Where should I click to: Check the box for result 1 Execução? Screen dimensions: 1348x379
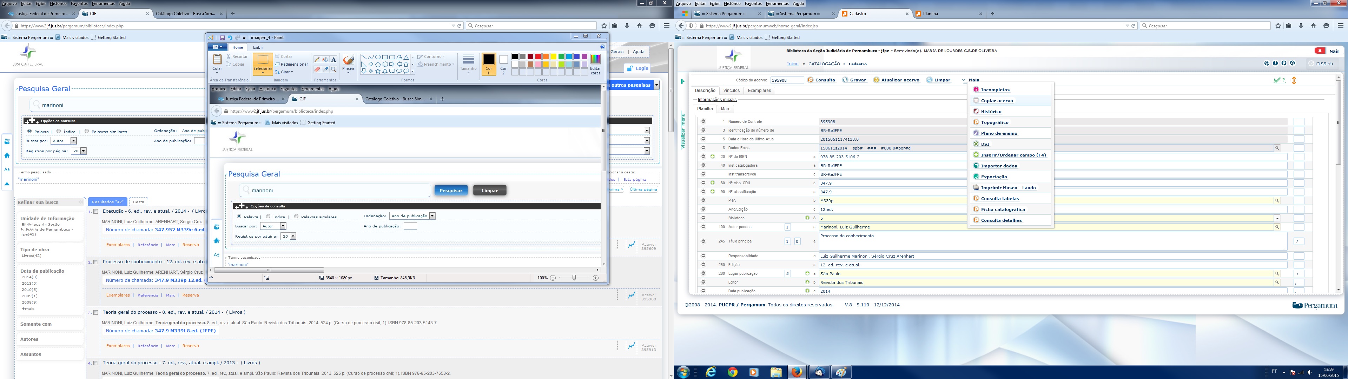[x=96, y=212]
